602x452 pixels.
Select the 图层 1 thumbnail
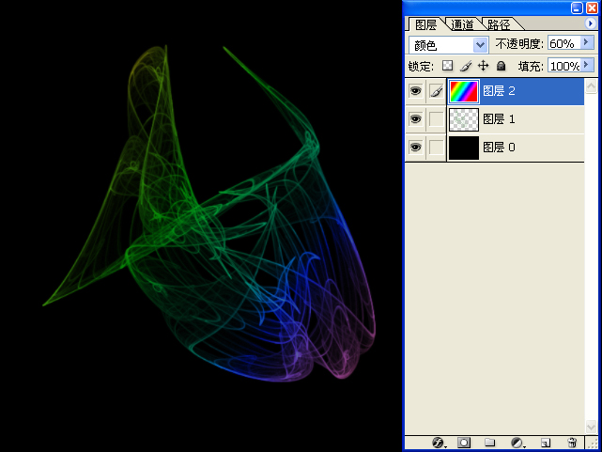click(x=464, y=119)
